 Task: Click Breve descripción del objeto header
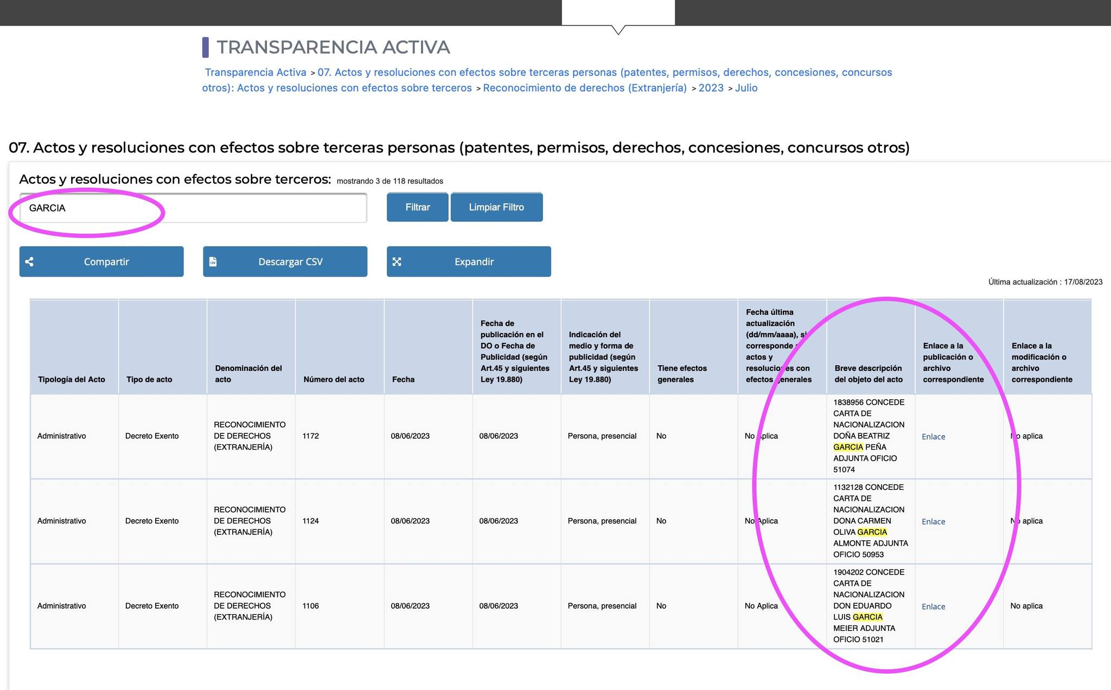point(868,374)
